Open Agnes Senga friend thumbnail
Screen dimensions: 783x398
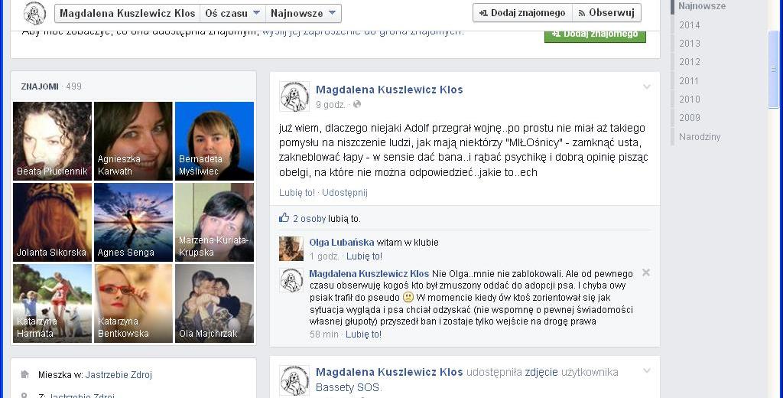(133, 222)
